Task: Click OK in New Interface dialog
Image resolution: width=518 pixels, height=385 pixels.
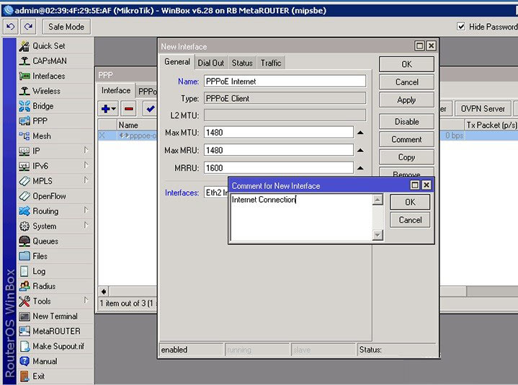Action: [406, 64]
